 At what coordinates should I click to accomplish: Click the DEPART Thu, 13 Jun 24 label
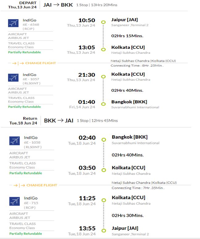point(22,5)
